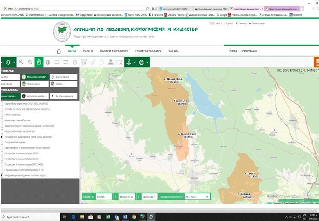
Task: Open the area measurement tool
Action: coord(84,62)
